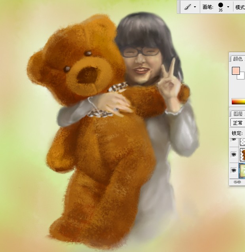Select the teddy bear layer thumbnail
245x252 pixels.
242,155
